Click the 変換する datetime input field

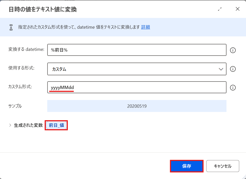pyautogui.click(x=137, y=50)
